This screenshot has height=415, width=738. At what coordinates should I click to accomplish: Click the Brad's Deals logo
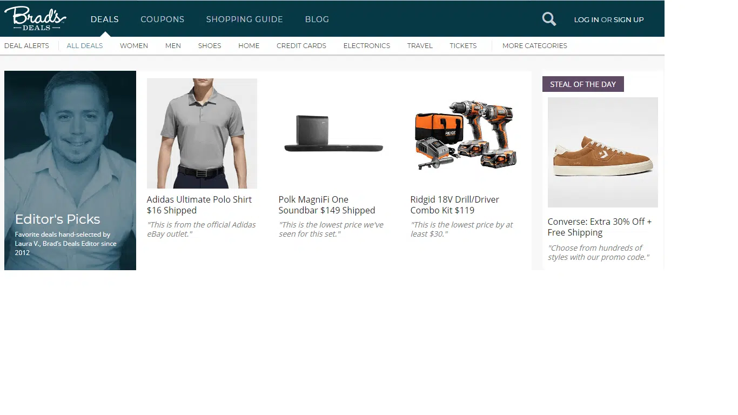point(35,18)
